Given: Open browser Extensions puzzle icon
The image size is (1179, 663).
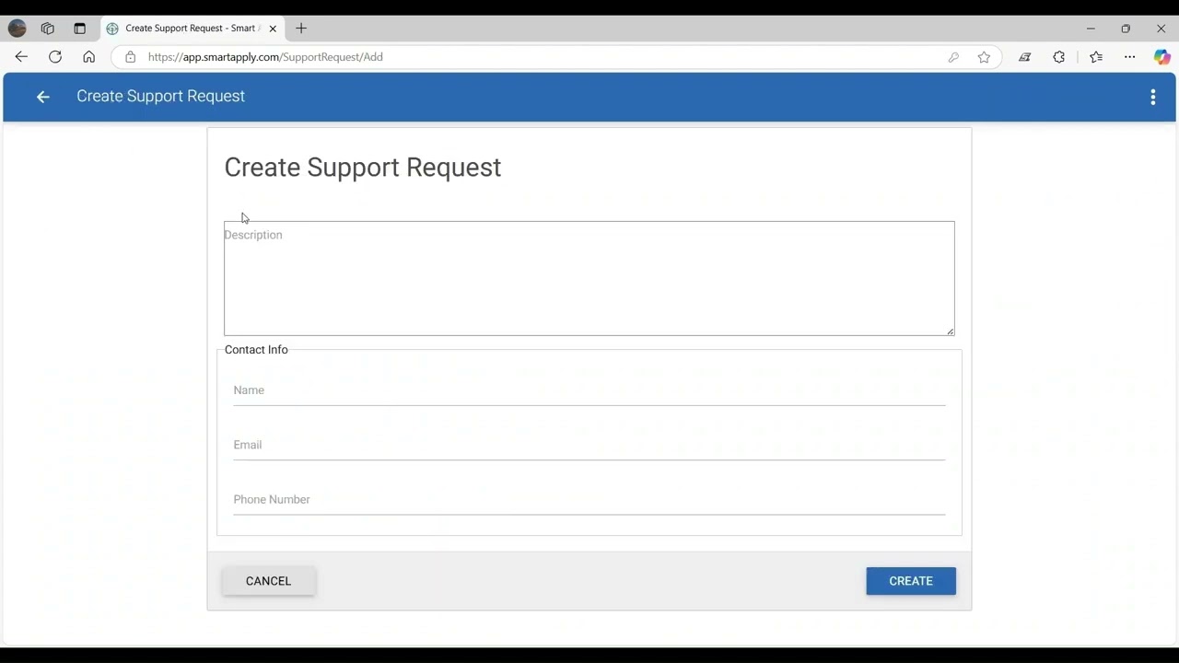Looking at the screenshot, I should tap(1058, 57).
